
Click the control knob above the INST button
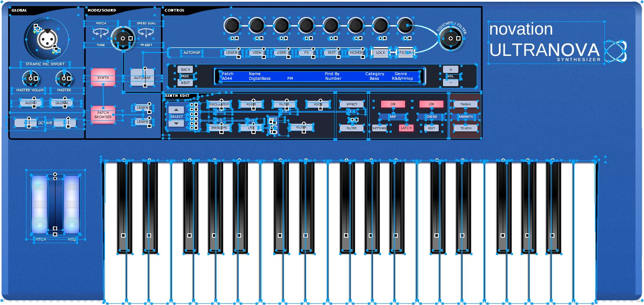pos(330,26)
